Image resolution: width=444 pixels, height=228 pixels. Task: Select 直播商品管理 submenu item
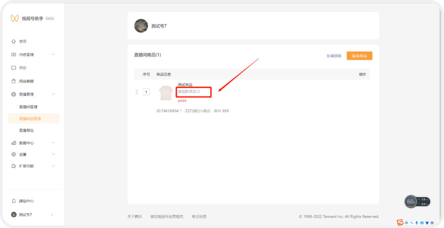tap(33, 119)
